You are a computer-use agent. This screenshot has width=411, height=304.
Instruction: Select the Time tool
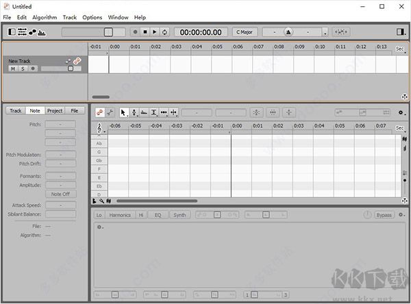tap(164, 112)
